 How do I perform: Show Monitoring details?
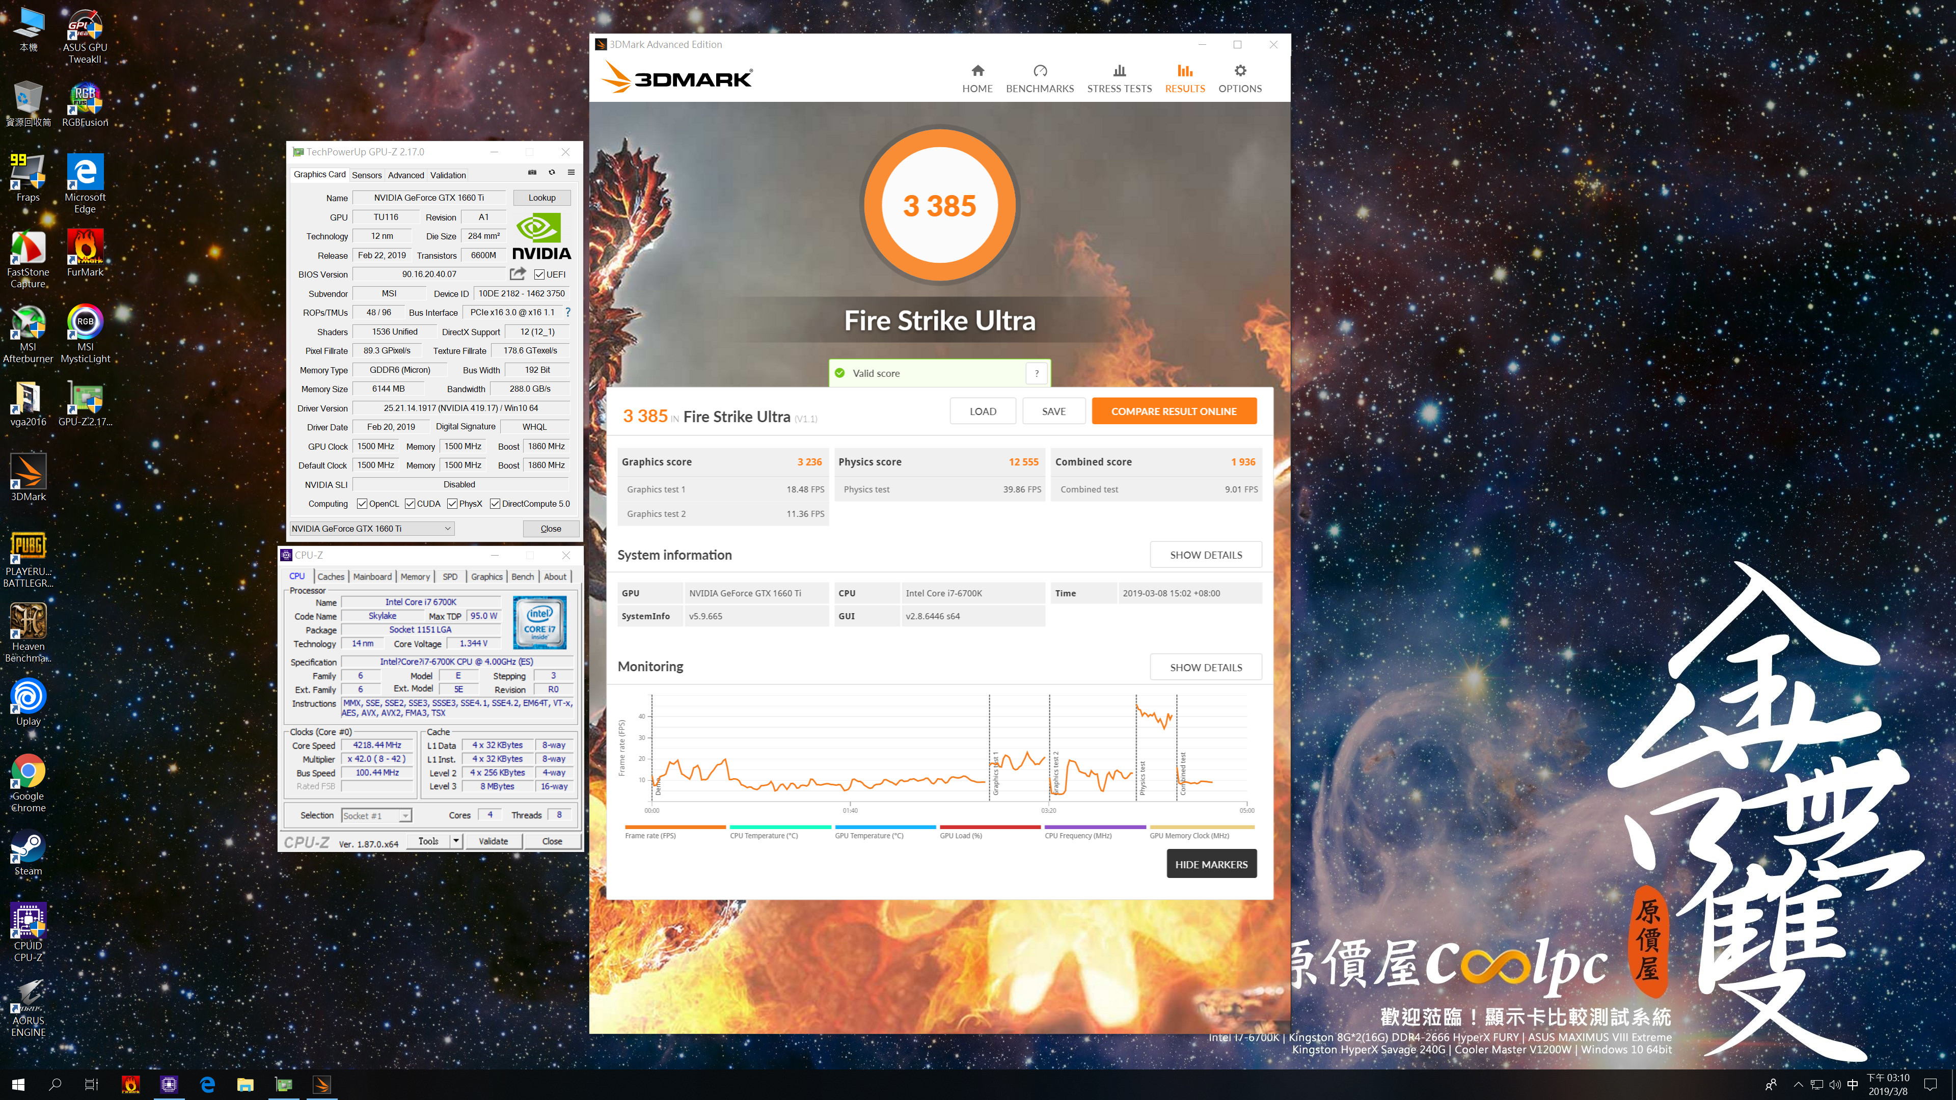[x=1206, y=667]
